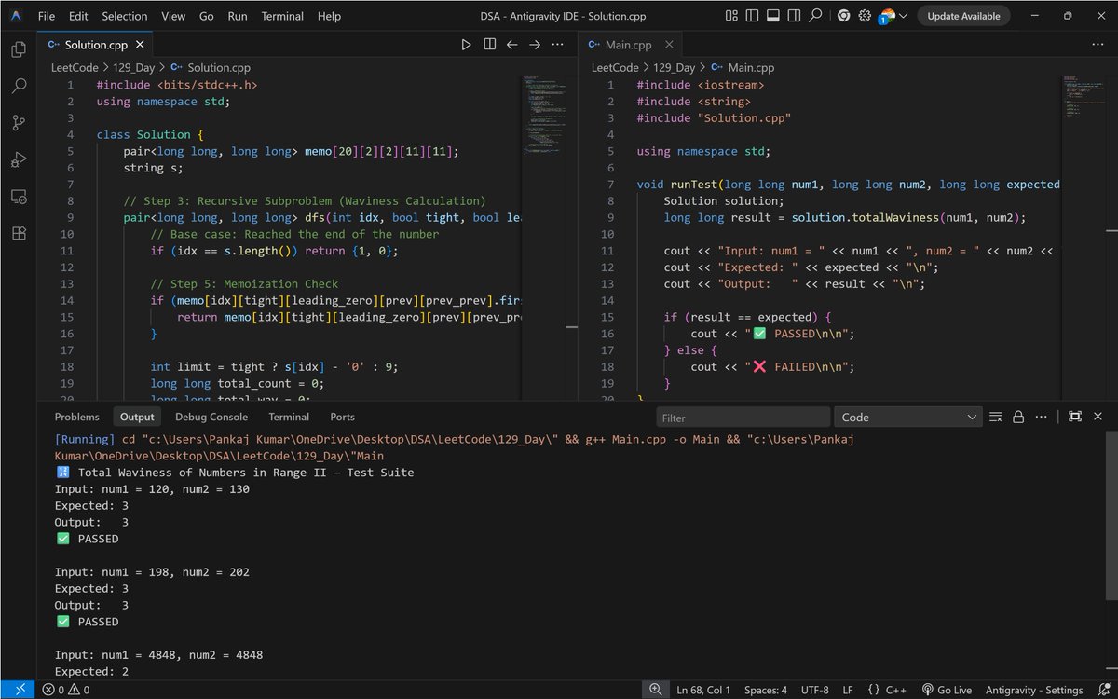
Task: Maximize the Output panel size
Action: point(1074,417)
